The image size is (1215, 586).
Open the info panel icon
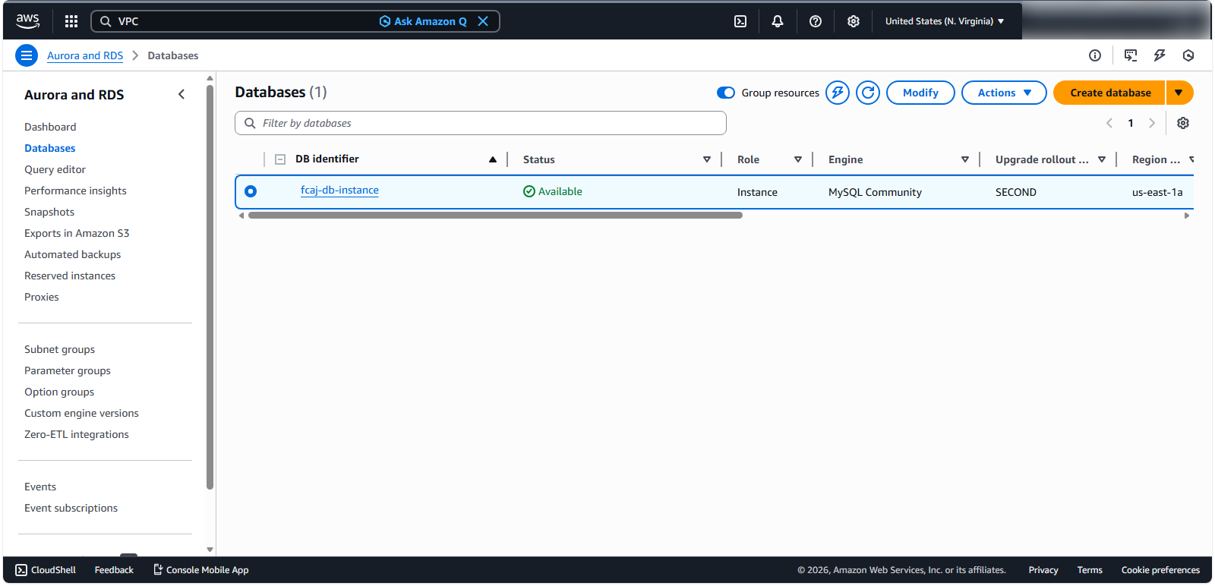coord(1095,55)
